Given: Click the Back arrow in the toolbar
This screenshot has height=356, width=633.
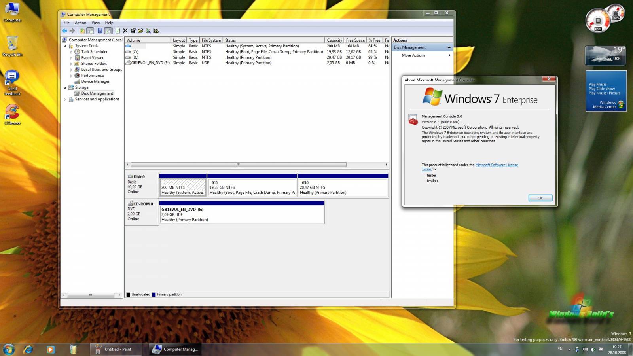Looking at the screenshot, I should 64,31.
